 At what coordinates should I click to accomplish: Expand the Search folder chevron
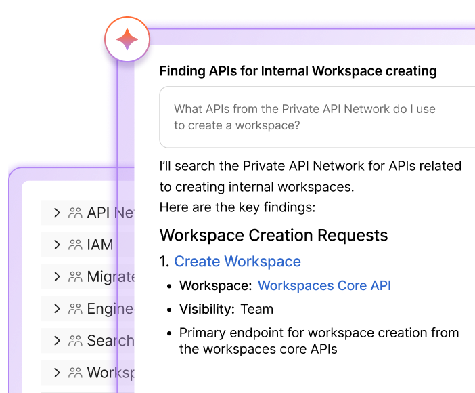[57, 341]
